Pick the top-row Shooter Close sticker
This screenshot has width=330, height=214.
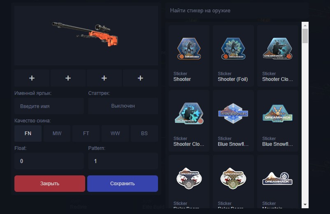click(x=278, y=55)
